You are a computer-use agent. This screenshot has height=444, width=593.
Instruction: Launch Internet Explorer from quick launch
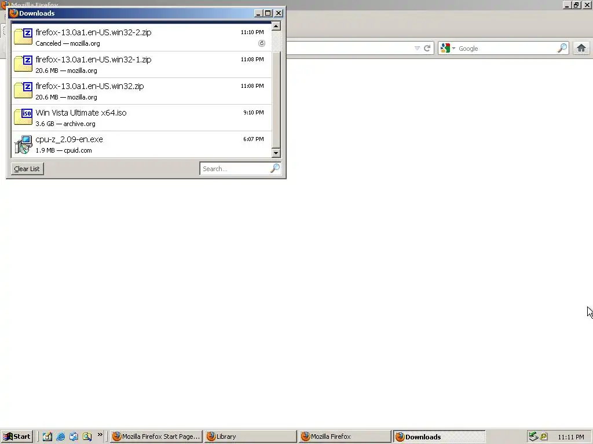(x=60, y=436)
